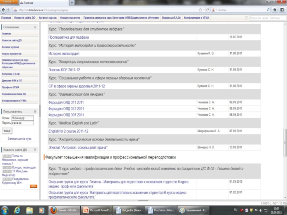Switch to Doc2.docx Word taskbar window
Image resolution: width=287 pixels, height=215 pixels.
tap(161, 210)
